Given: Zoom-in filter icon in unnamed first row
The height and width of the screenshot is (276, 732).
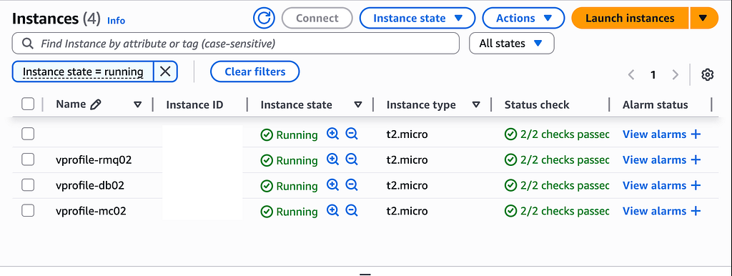Looking at the screenshot, I should pos(332,134).
